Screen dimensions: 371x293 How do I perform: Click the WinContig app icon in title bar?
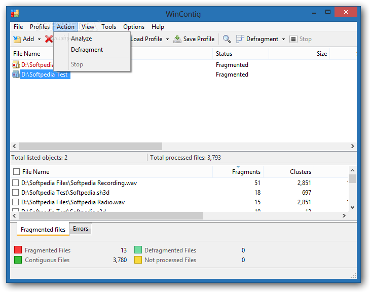(x=15, y=13)
